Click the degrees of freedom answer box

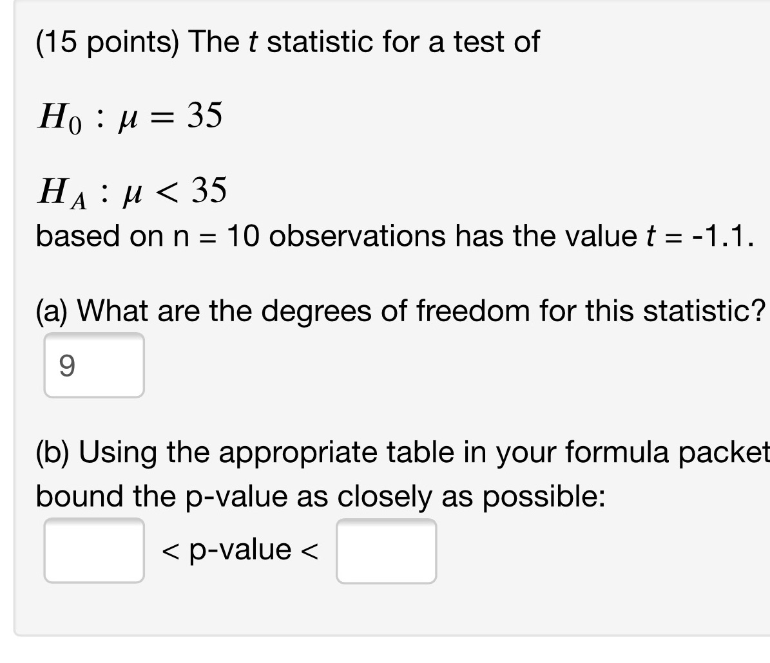pyautogui.click(x=93, y=365)
